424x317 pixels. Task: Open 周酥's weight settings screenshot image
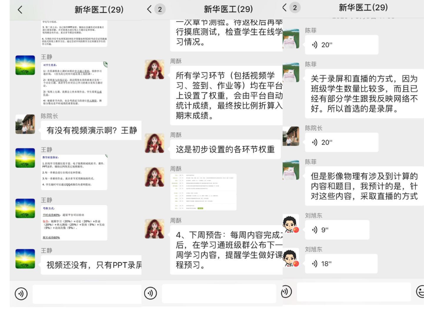(203, 192)
